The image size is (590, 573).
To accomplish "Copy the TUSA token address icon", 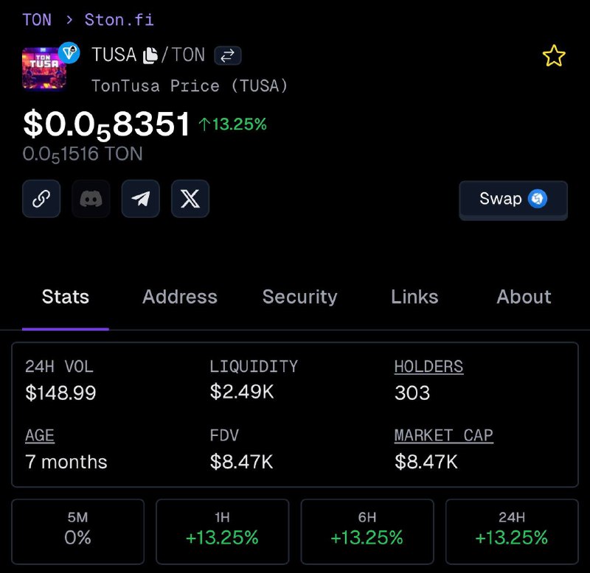I will pyautogui.click(x=150, y=56).
